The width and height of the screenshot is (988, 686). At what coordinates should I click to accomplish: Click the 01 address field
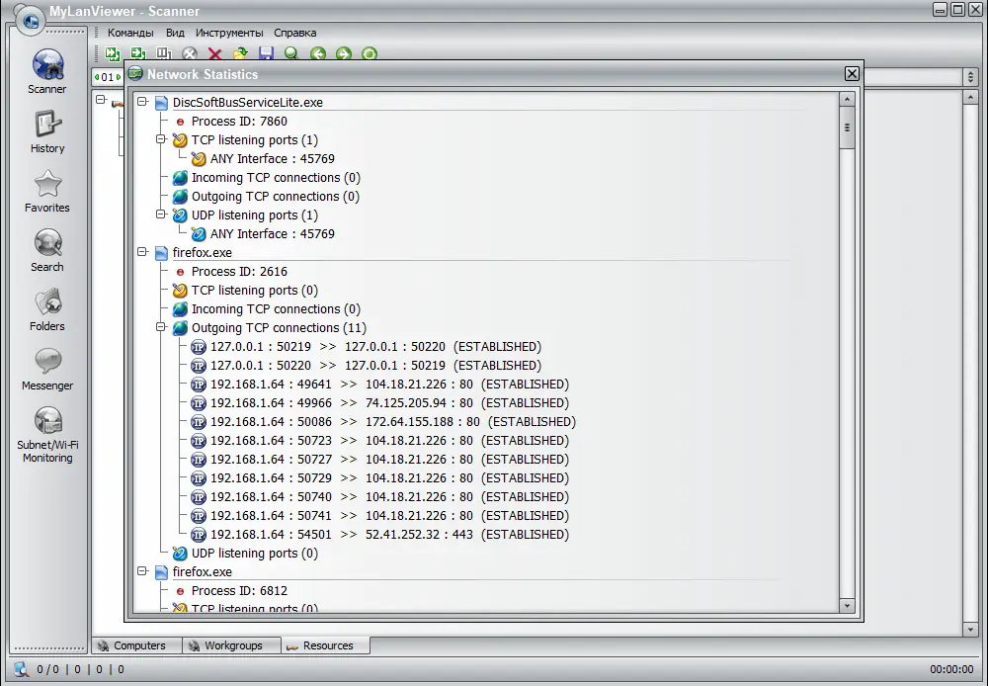point(109,77)
